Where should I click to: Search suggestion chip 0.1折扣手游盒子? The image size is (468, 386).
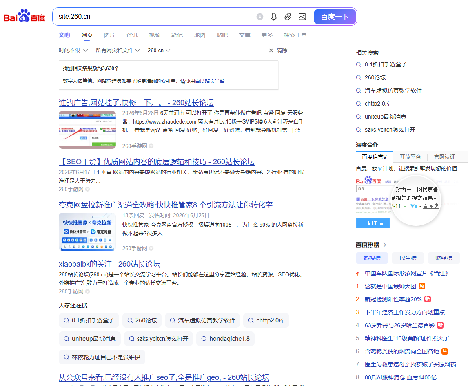pos(89,320)
